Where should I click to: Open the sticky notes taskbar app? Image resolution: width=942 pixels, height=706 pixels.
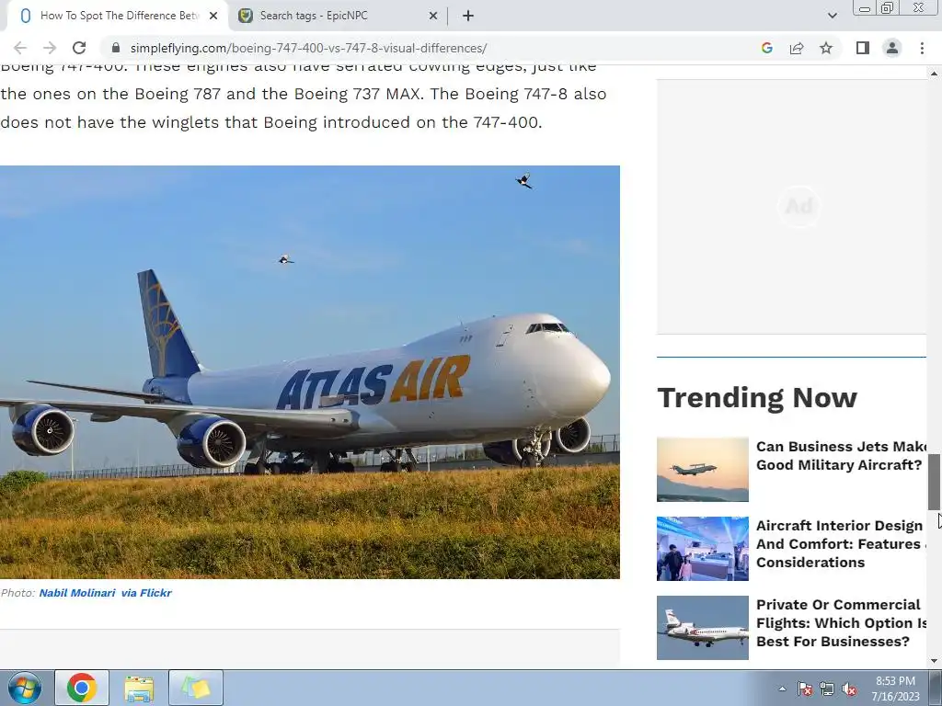tap(196, 688)
